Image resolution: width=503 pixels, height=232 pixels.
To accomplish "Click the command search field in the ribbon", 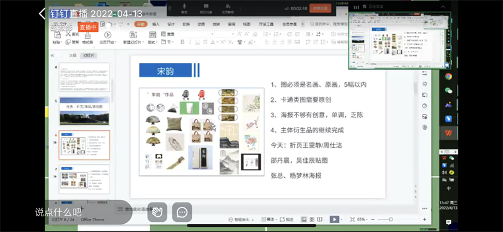I will click(329, 24).
